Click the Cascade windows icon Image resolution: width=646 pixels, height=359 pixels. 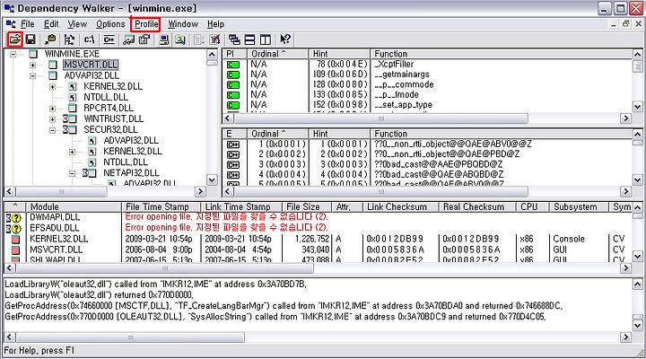(234, 39)
